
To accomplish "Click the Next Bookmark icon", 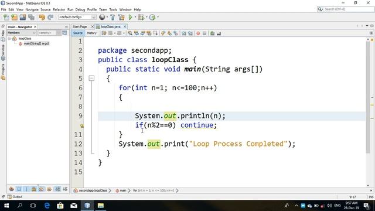I will point(169,33).
